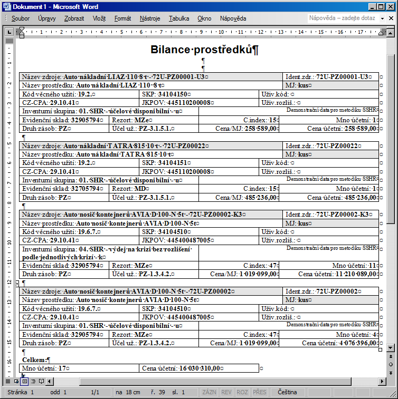Close the document with menu-bar X

click(391, 18)
